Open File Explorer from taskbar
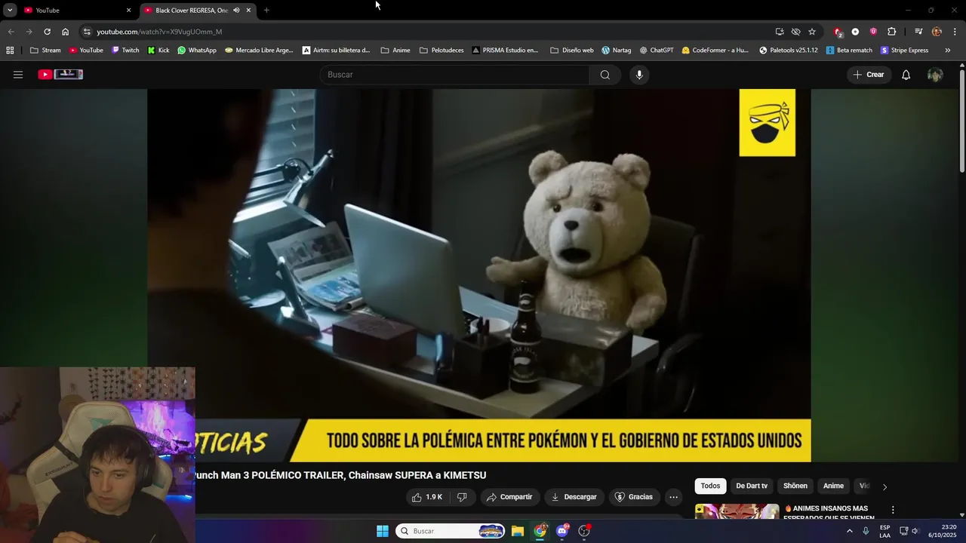 tap(518, 531)
